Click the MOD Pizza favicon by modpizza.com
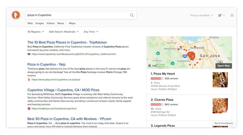Image resolution: width=243 pixels, height=135 pixels. (29, 109)
